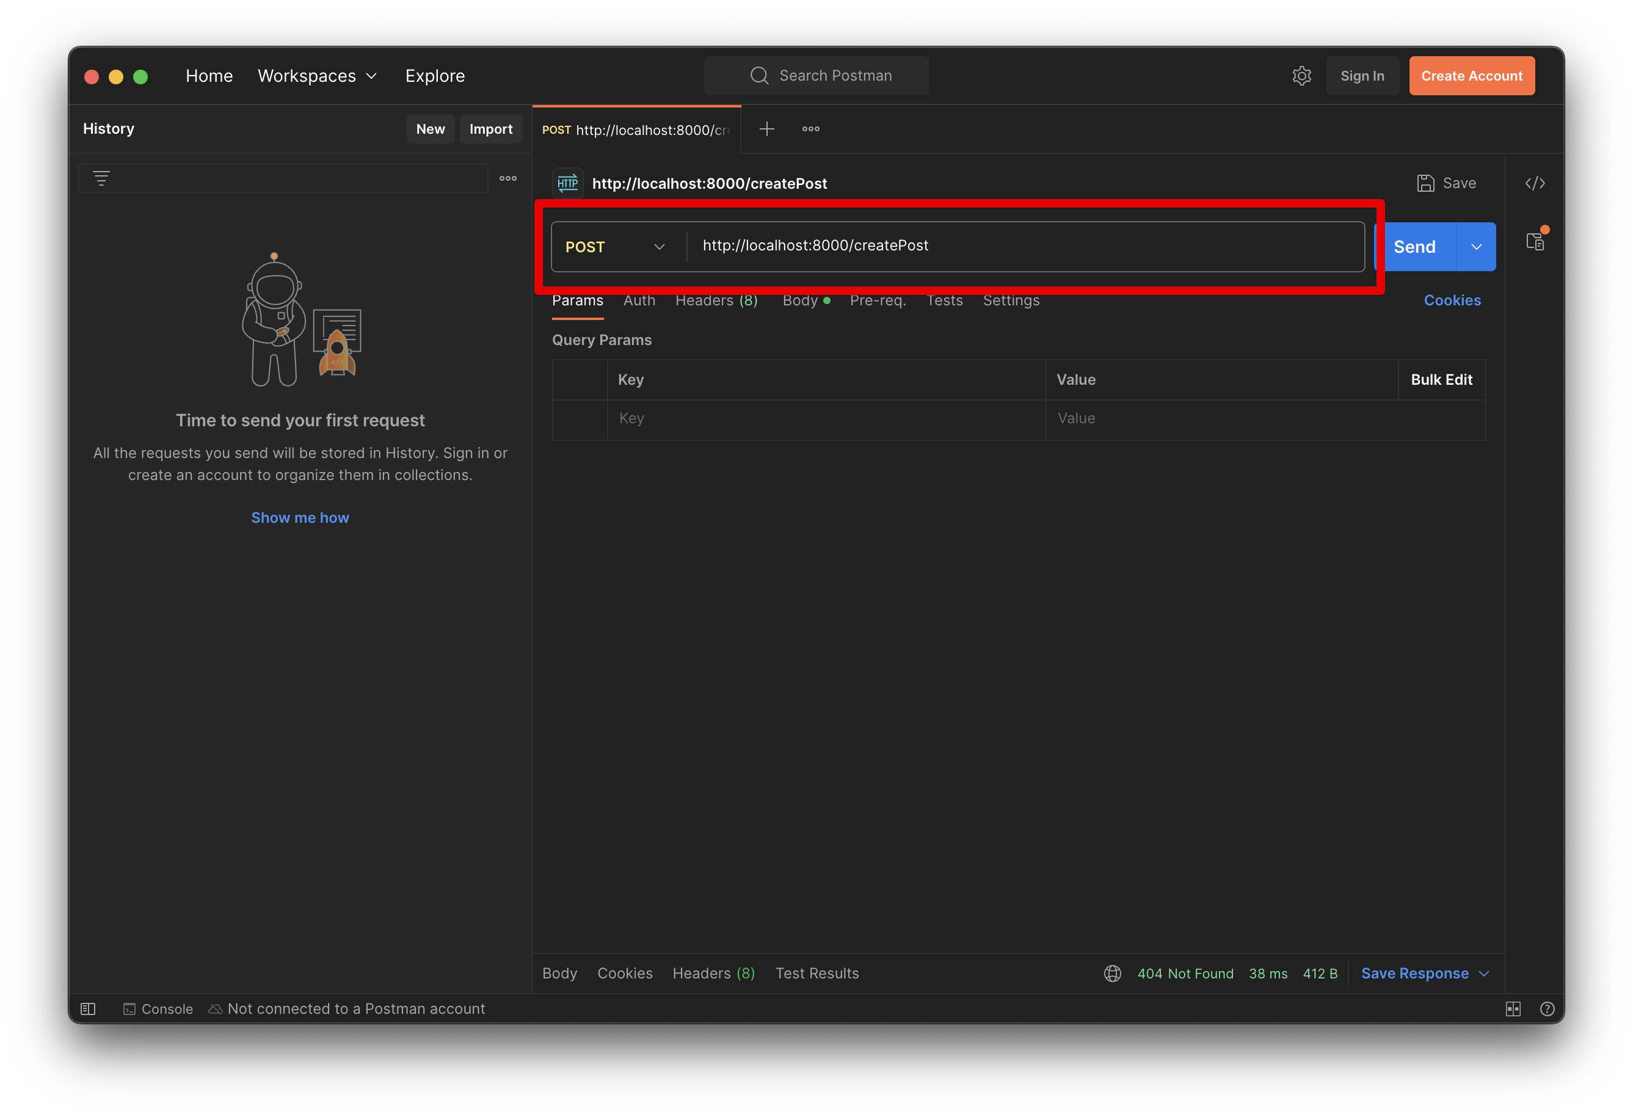The width and height of the screenshot is (1633, 1114).
Task: Open the Save Response dropdown
Action: pyautogui.click(x=1425, y=974)
